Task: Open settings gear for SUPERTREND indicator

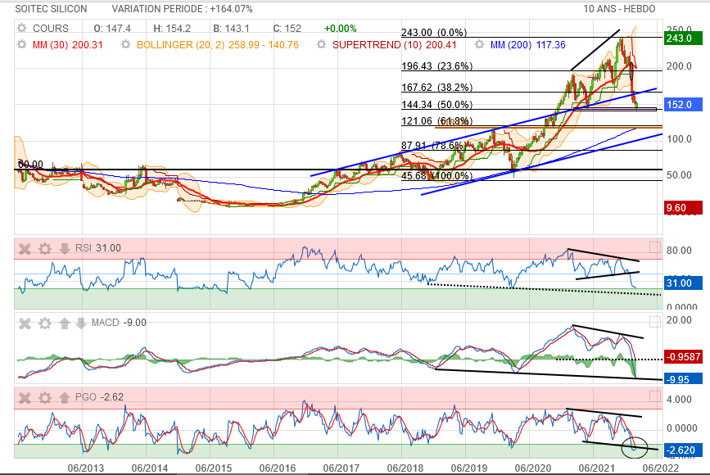Action: (321, 45)
